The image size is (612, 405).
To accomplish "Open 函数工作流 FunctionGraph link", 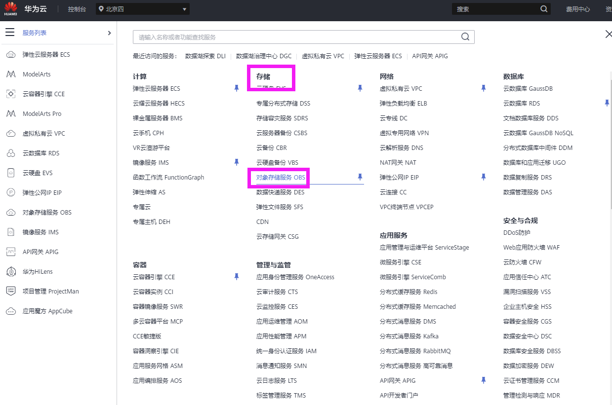I will pos(168,178).
